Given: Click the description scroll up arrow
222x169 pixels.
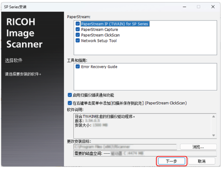Looking at the screenshot, I should 214,116.
